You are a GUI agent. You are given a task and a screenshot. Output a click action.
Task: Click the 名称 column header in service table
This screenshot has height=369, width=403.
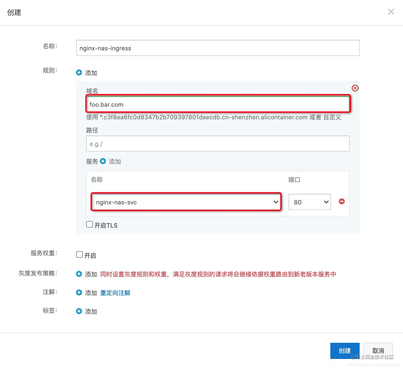(x=96, y=180)
